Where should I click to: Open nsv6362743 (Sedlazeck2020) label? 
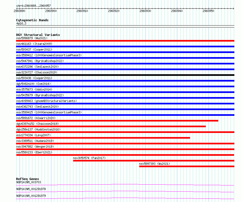pyautogui.click(x=38, y=107)
